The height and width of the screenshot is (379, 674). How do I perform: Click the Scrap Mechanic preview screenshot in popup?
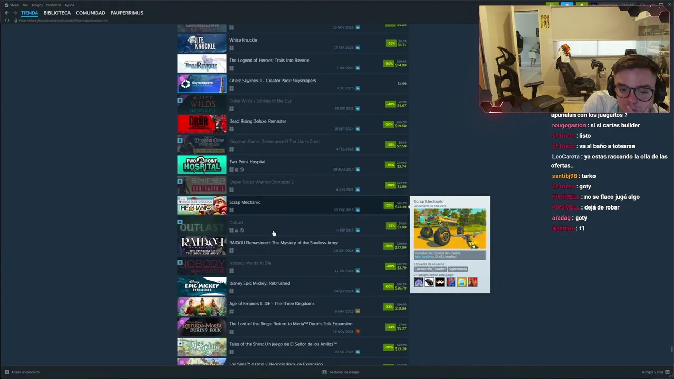click(450, 229)
